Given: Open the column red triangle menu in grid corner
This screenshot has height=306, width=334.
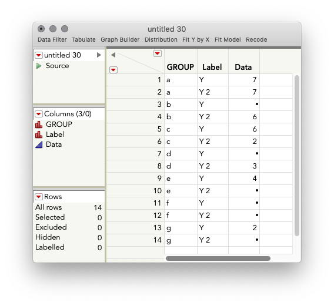Looking at the screenshot, I should [158, 53].
